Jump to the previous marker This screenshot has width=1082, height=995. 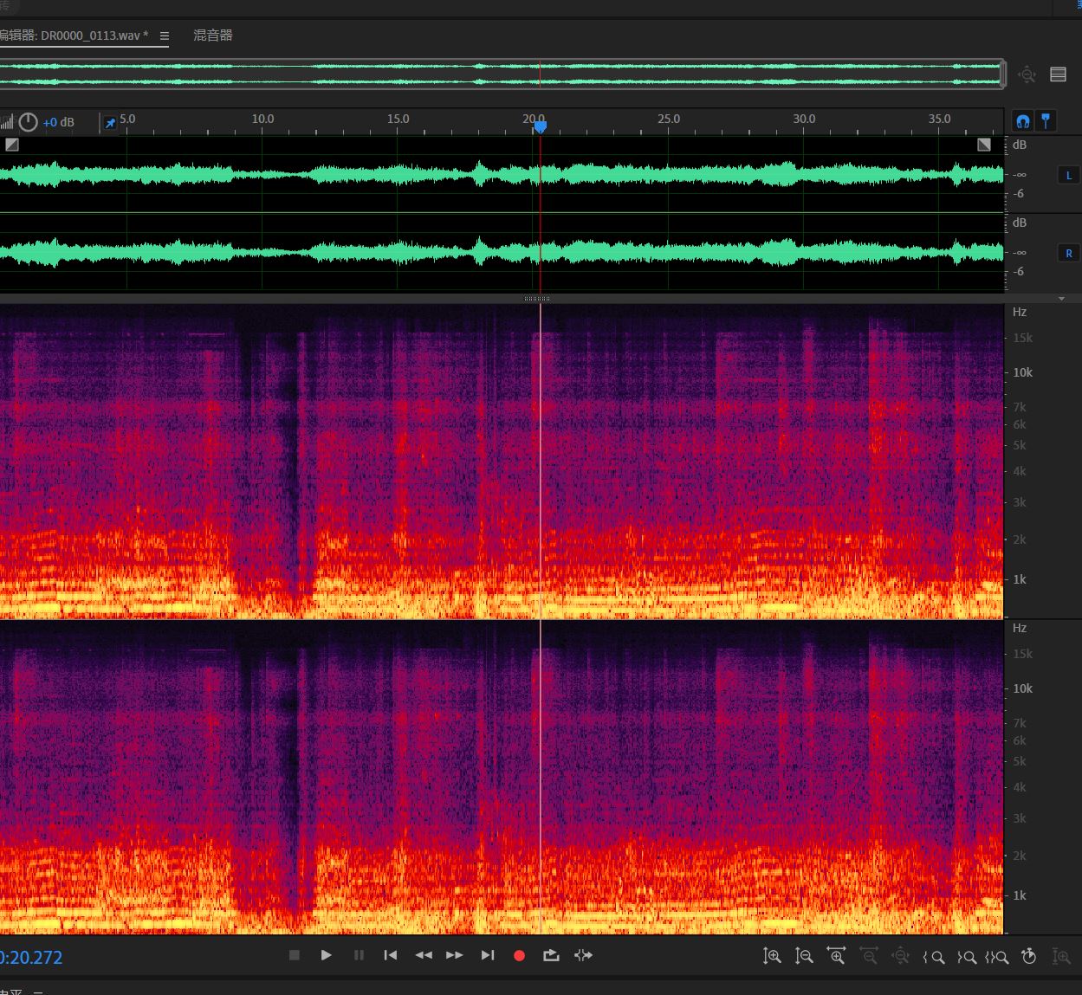391,956
